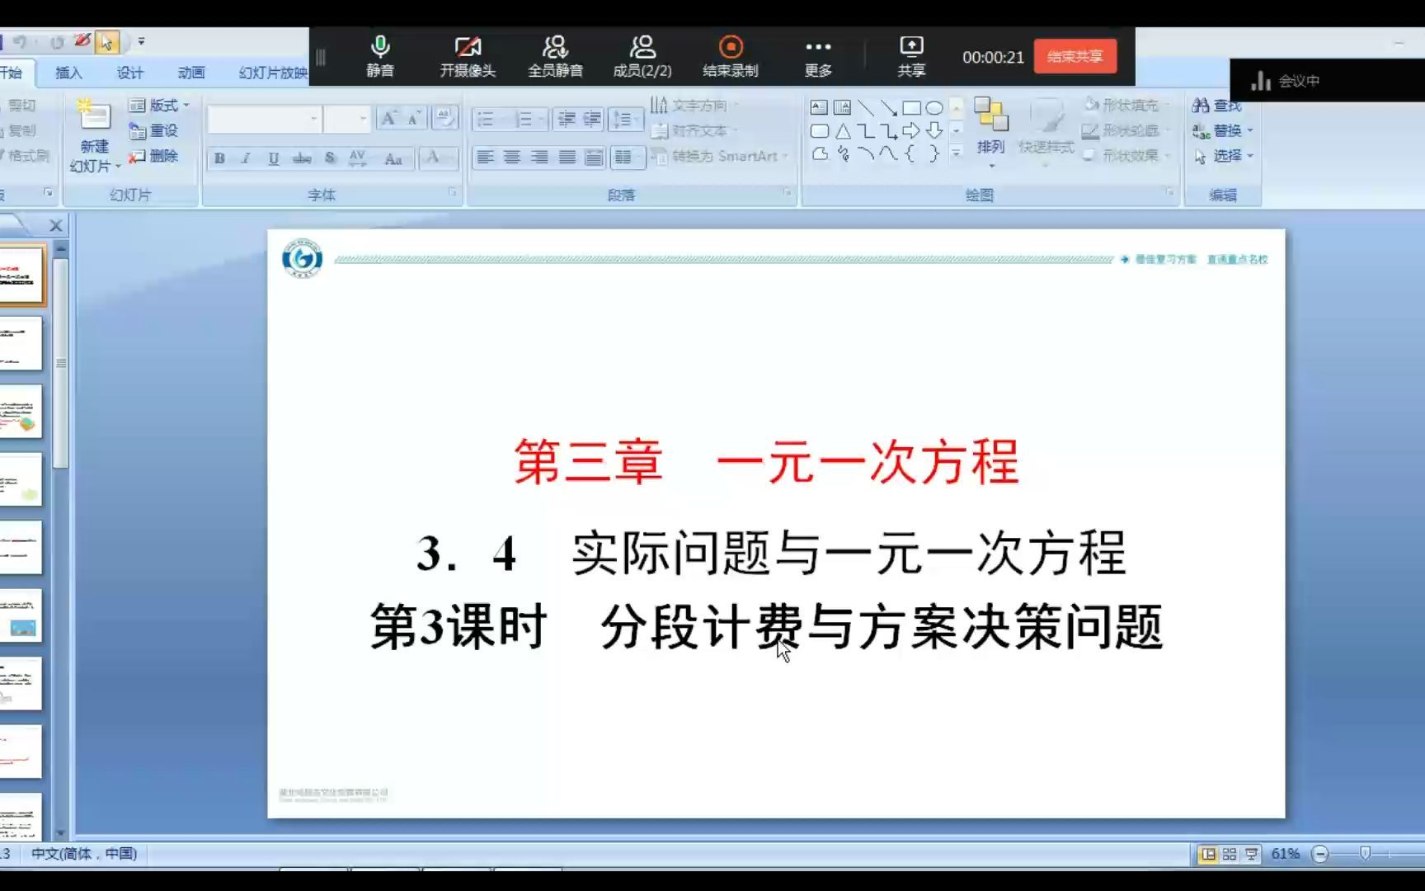
Task: Open the slide layout (版式) dropdown
Action: pos(160,106)
